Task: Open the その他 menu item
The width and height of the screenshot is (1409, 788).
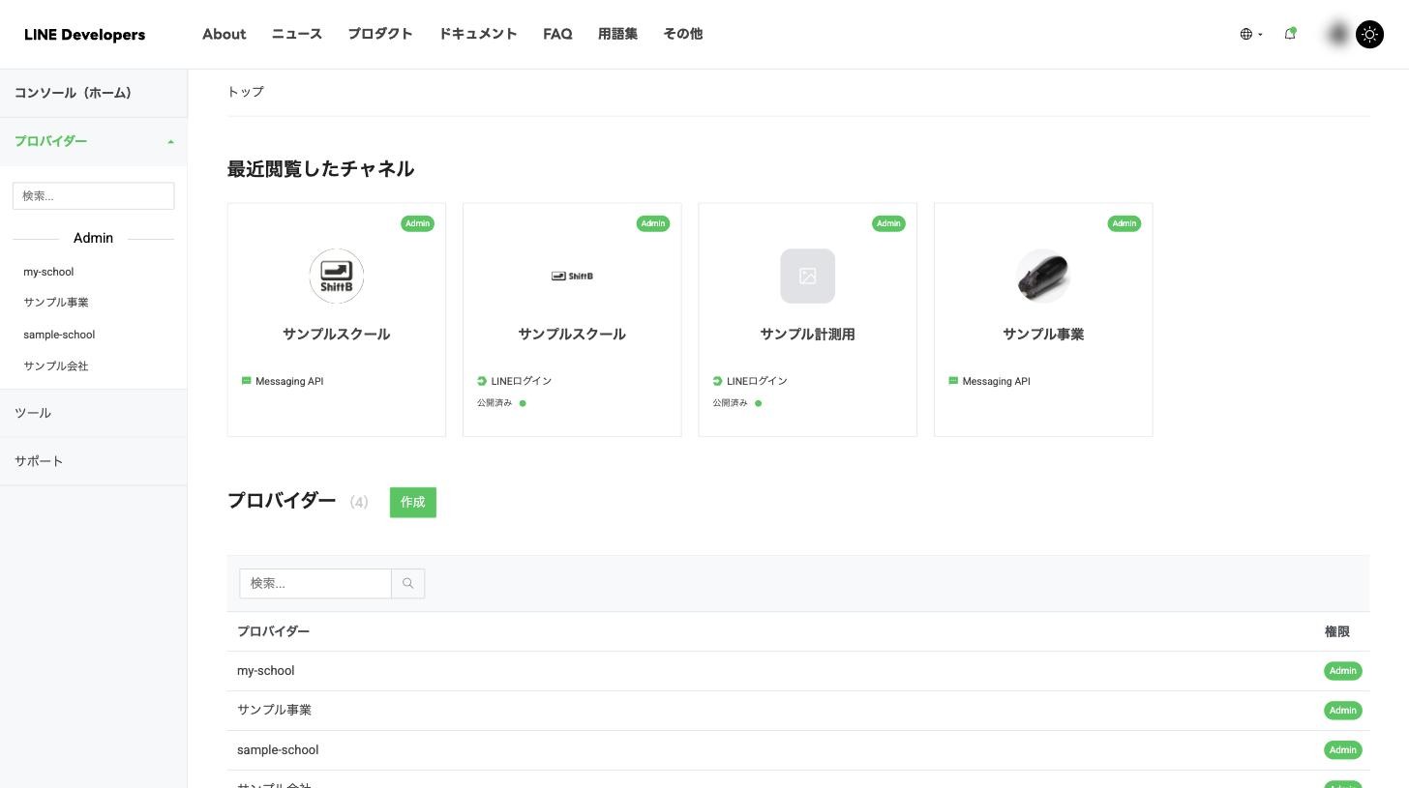Action: tap(682, 34)
